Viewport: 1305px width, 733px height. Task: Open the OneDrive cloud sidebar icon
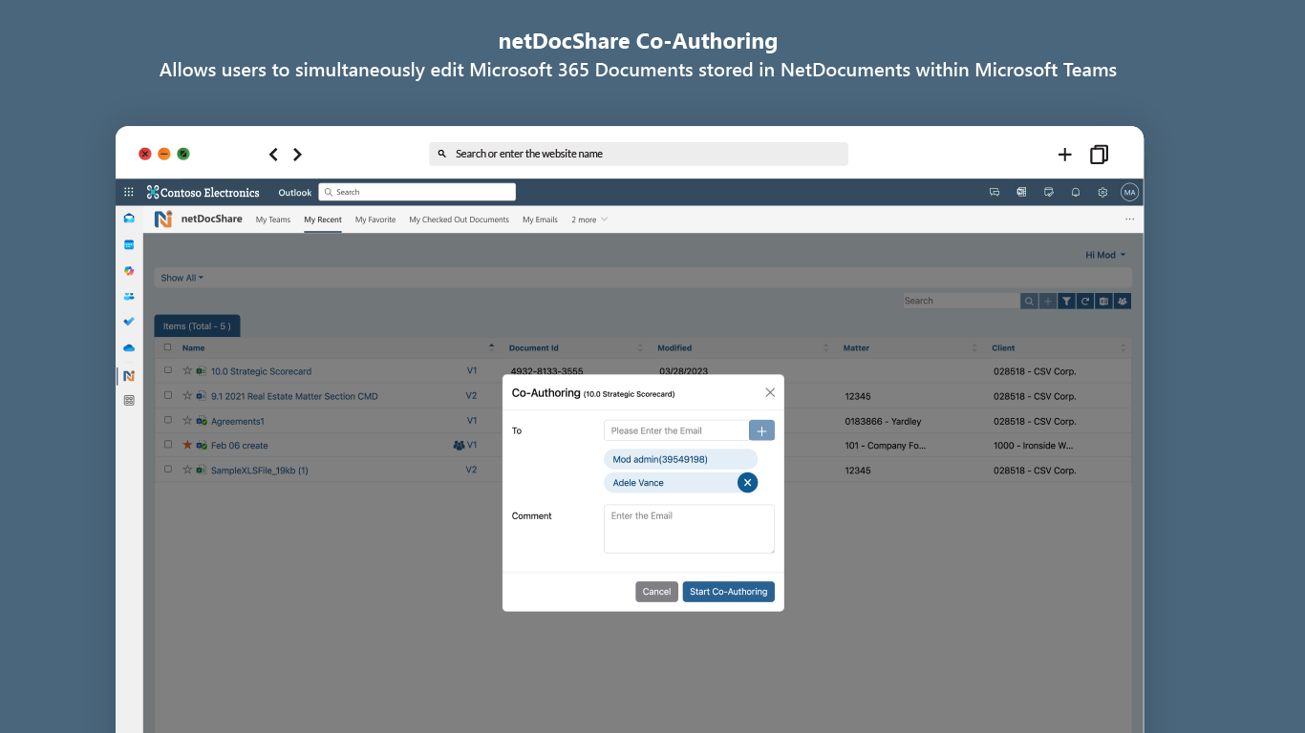[x=129, y=348]
